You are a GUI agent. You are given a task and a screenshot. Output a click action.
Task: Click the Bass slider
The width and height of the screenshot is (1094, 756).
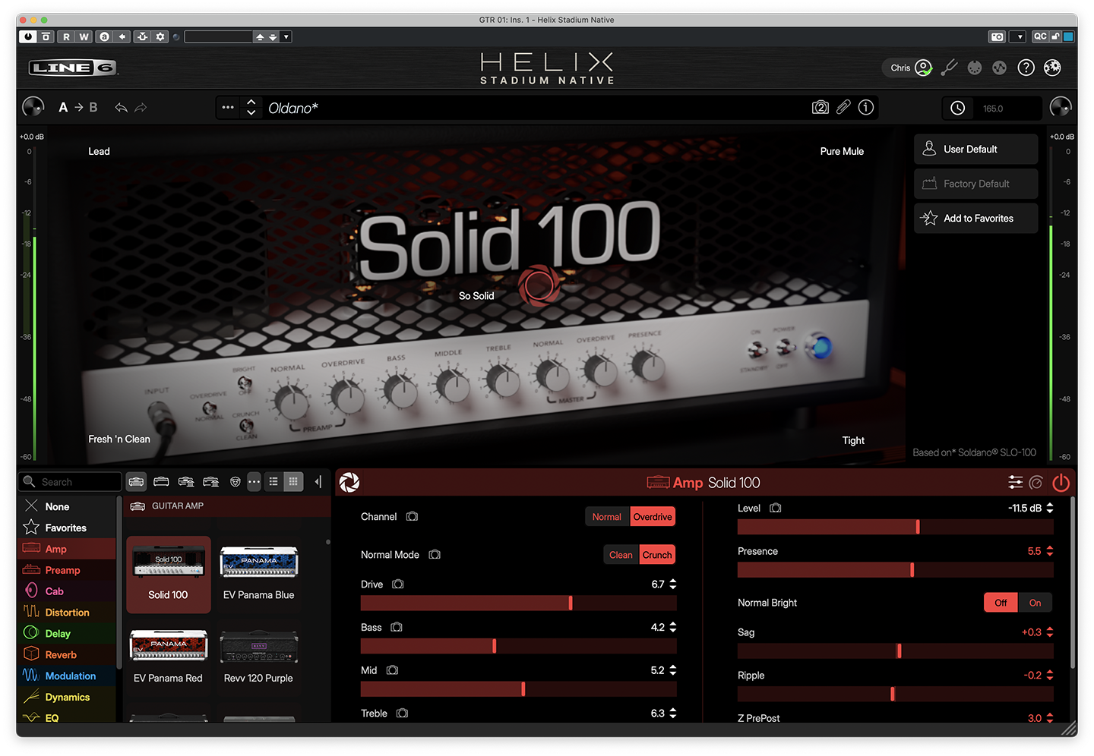point(519,646)
